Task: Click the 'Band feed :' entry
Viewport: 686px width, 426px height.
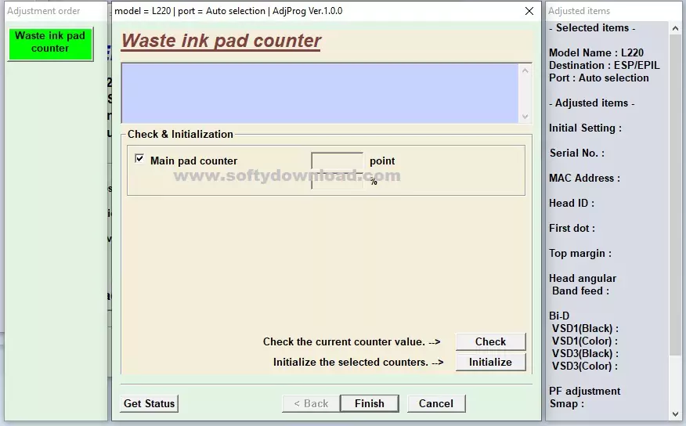Action: [x=580, y=291]
